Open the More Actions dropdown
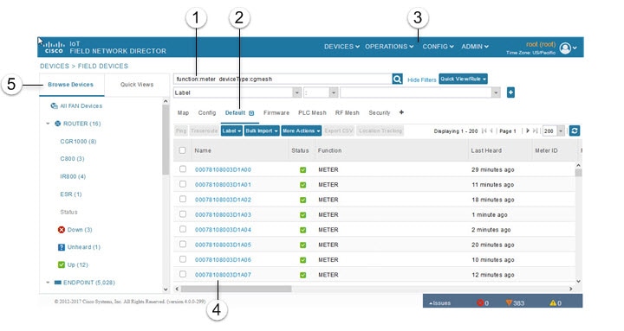 302,130
